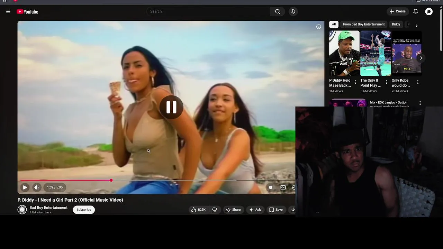Share the video

tap(233, 210)
